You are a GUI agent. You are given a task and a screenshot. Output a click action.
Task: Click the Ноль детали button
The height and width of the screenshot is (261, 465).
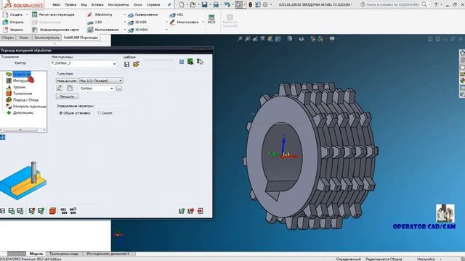pyautogui.click(x=67, y=80)
